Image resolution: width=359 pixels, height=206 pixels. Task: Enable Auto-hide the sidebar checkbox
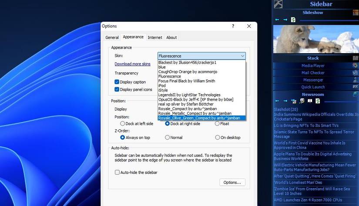(x=117, y=172)
